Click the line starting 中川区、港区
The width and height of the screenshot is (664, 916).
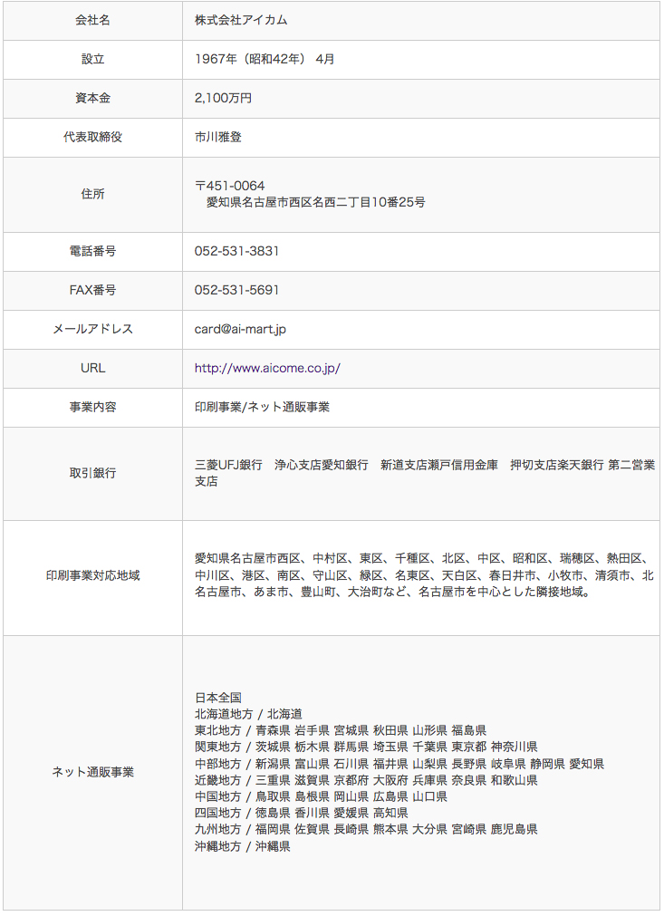pyautogui.click(x=424, y=576)
